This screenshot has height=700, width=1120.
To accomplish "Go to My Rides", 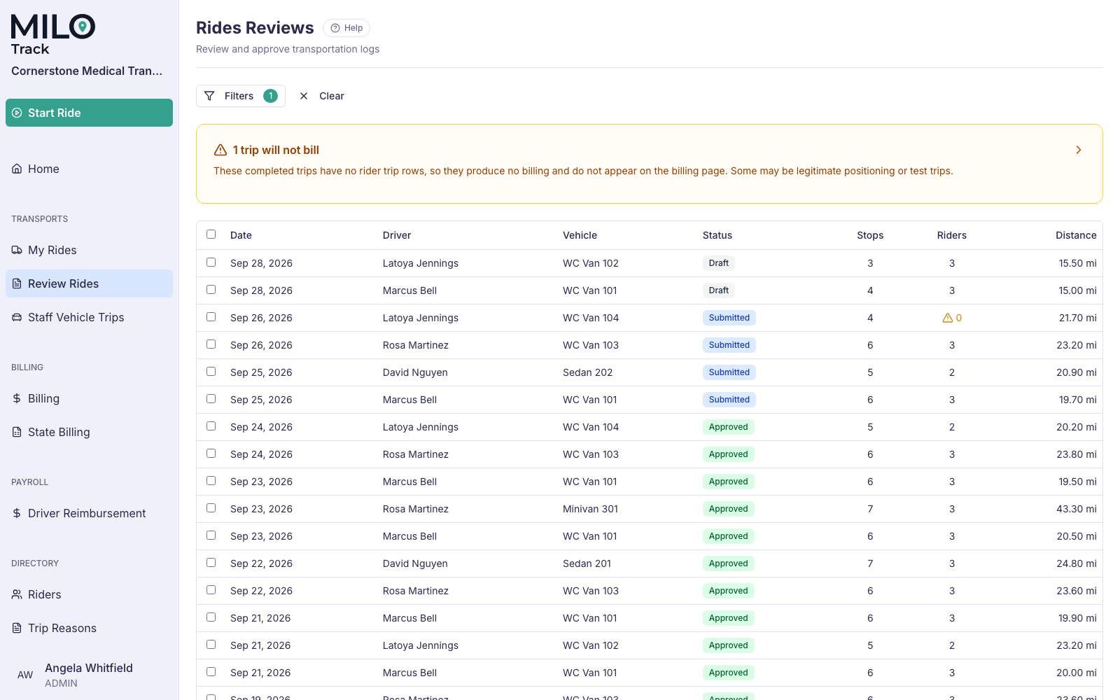I will pos(89,250).
